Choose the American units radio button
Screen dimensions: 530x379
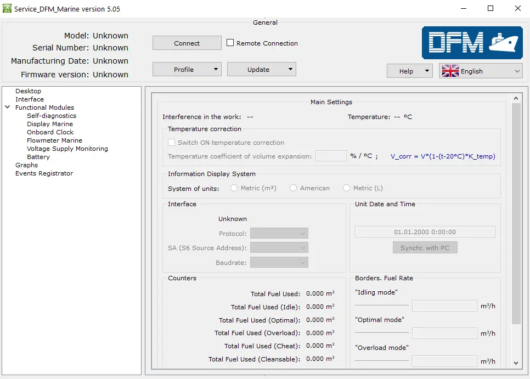(x=294, y=188)
